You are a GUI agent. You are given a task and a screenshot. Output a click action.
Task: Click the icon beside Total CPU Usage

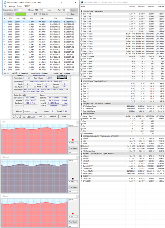point(82,56)
